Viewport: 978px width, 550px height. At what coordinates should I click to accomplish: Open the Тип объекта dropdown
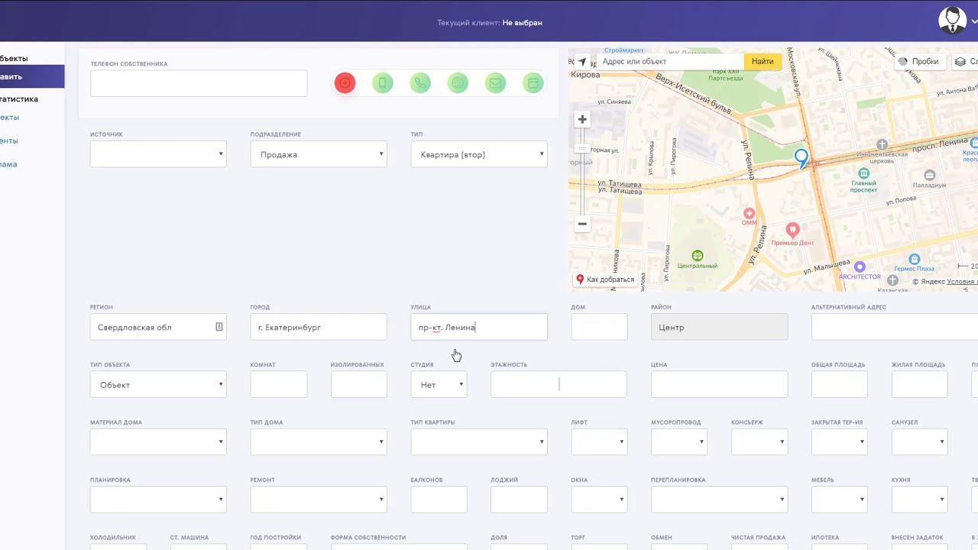(x=158, y=384)
